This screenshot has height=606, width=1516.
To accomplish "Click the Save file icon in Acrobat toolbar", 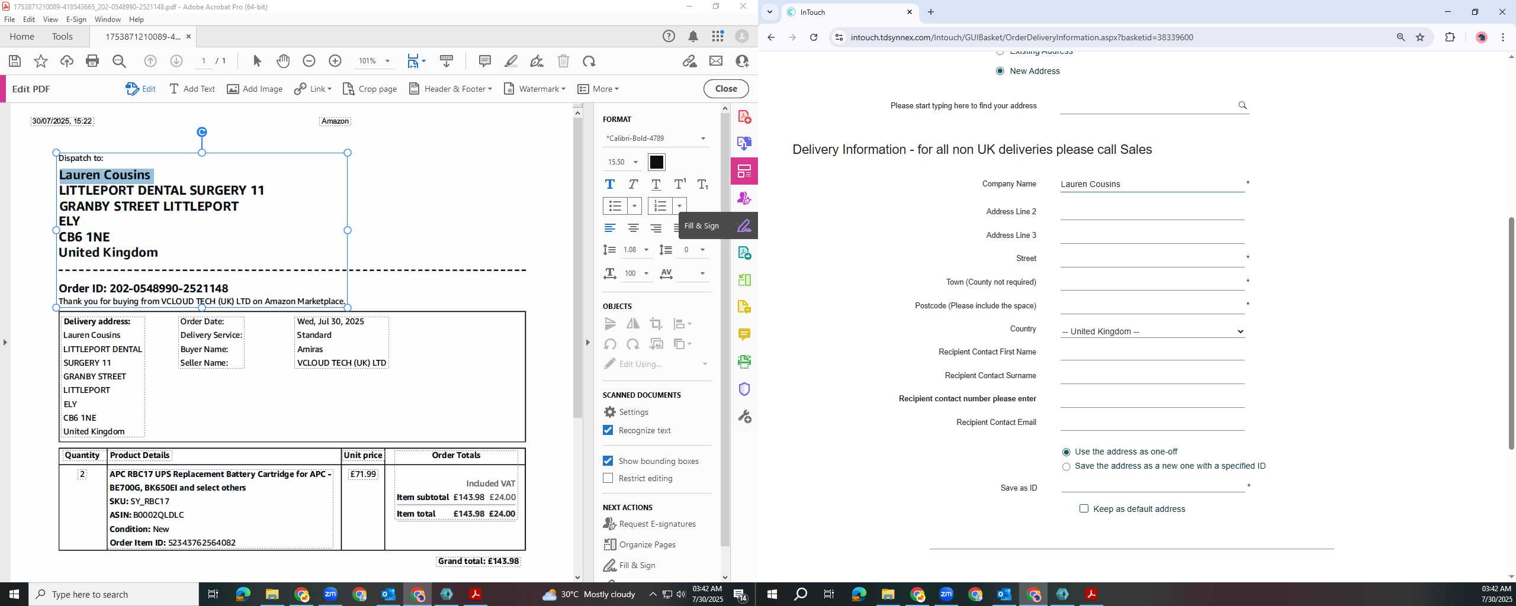I will 15,61.
